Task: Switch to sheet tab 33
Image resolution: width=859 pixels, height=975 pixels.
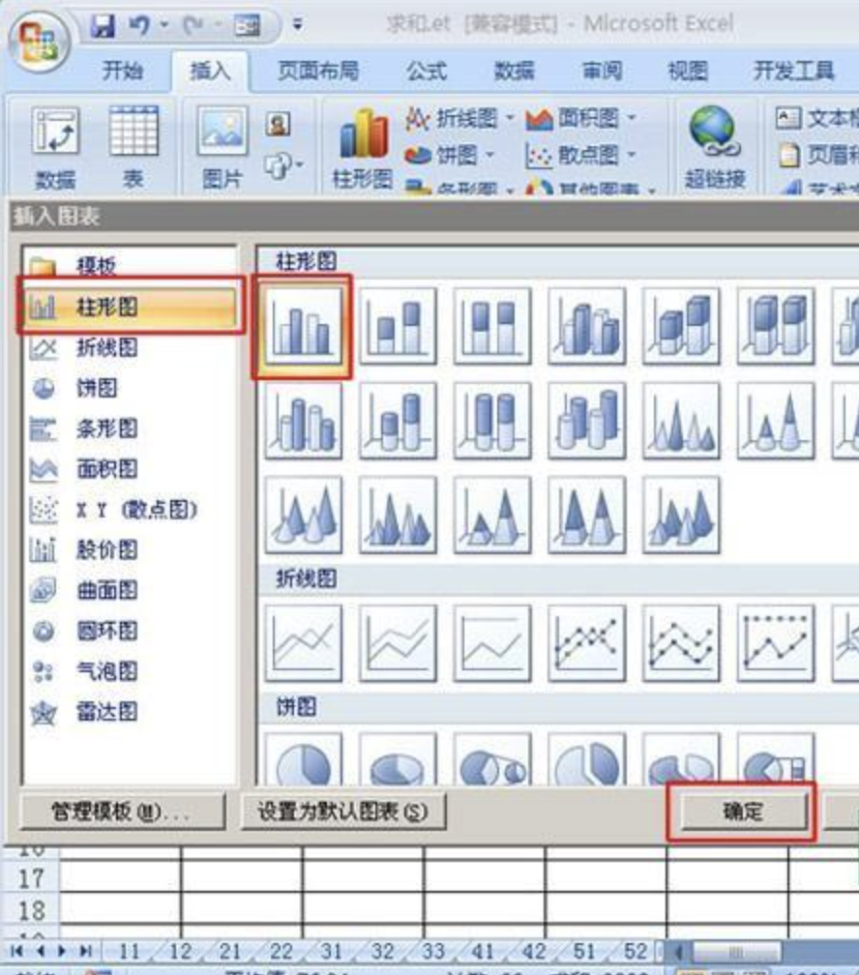Action: pos(433,952)
